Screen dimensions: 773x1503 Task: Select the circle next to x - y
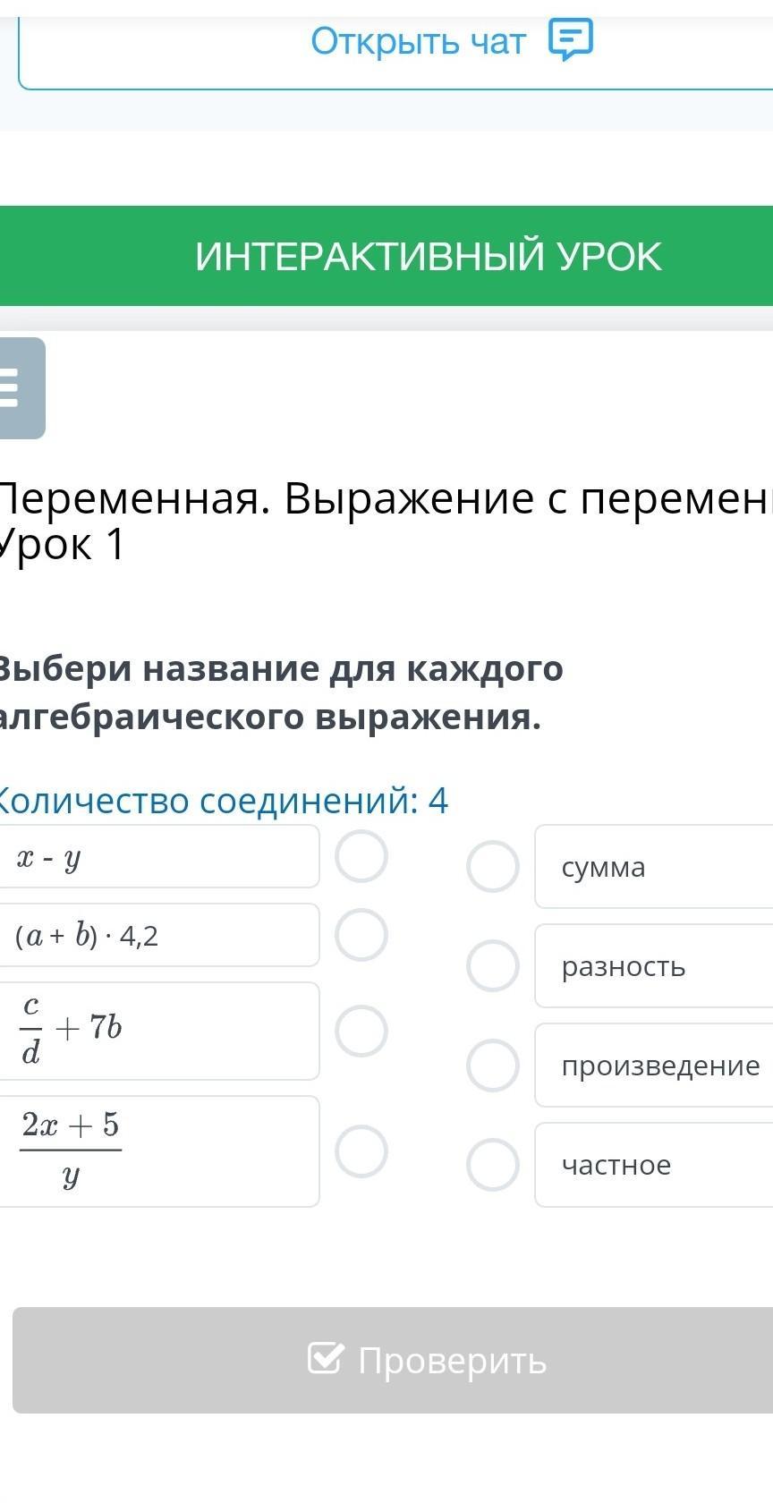click(361, 856)
